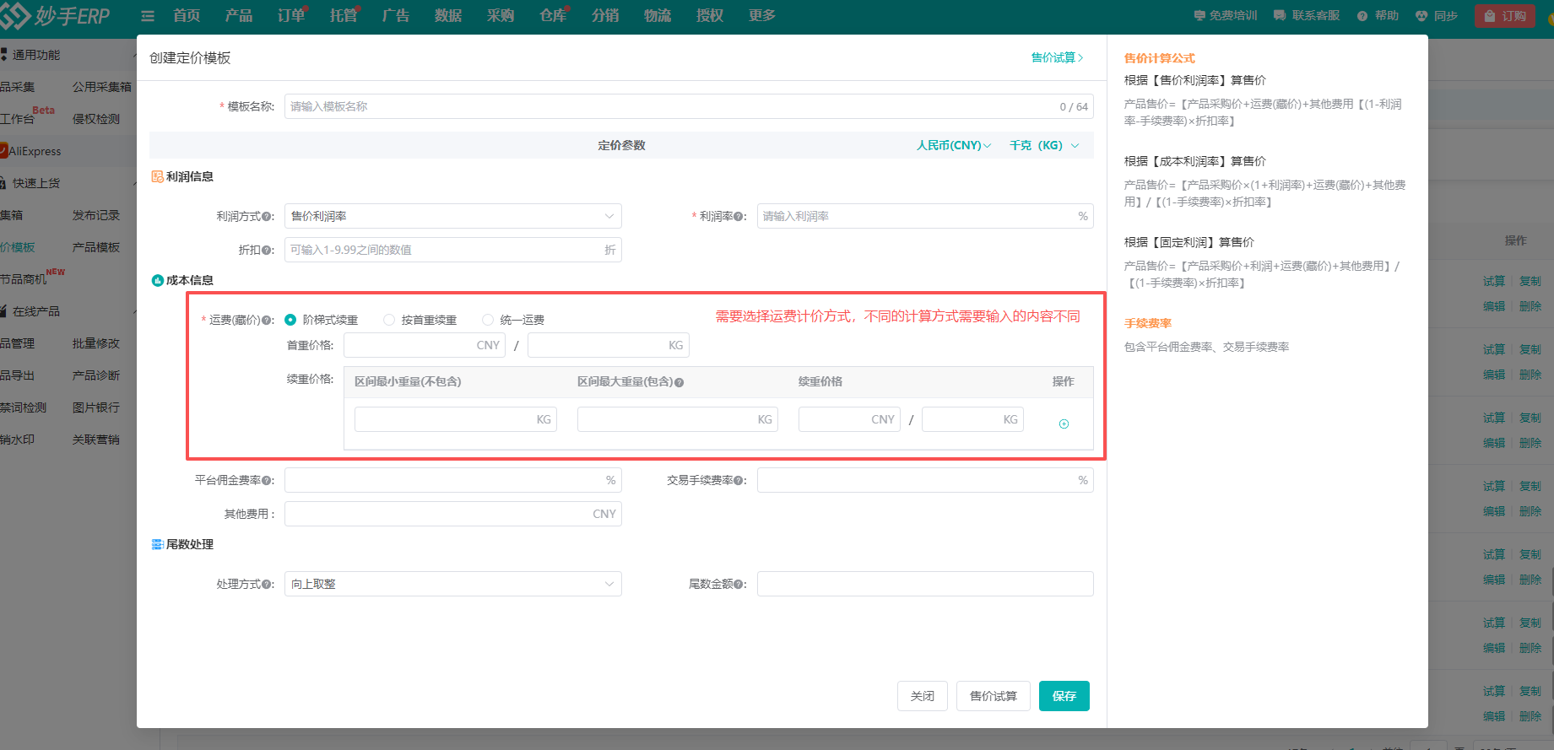Click the hamburger menu icon in top bar

tap(148, 16)
